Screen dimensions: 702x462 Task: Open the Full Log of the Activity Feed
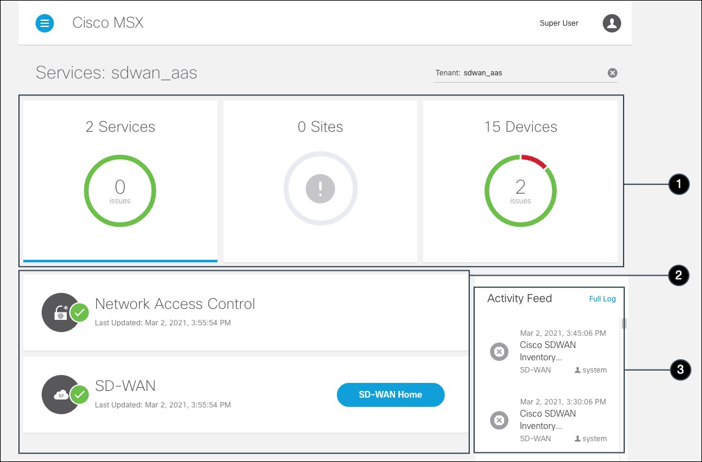[x=602, y=298]
